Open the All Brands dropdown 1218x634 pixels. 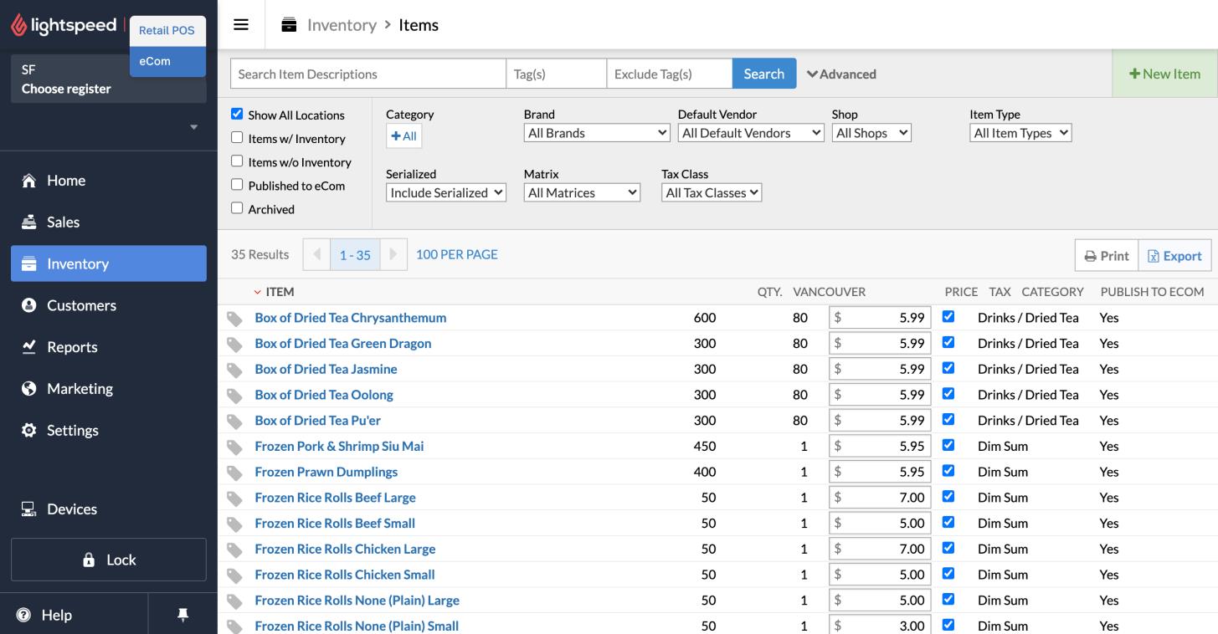pos(597,133)
